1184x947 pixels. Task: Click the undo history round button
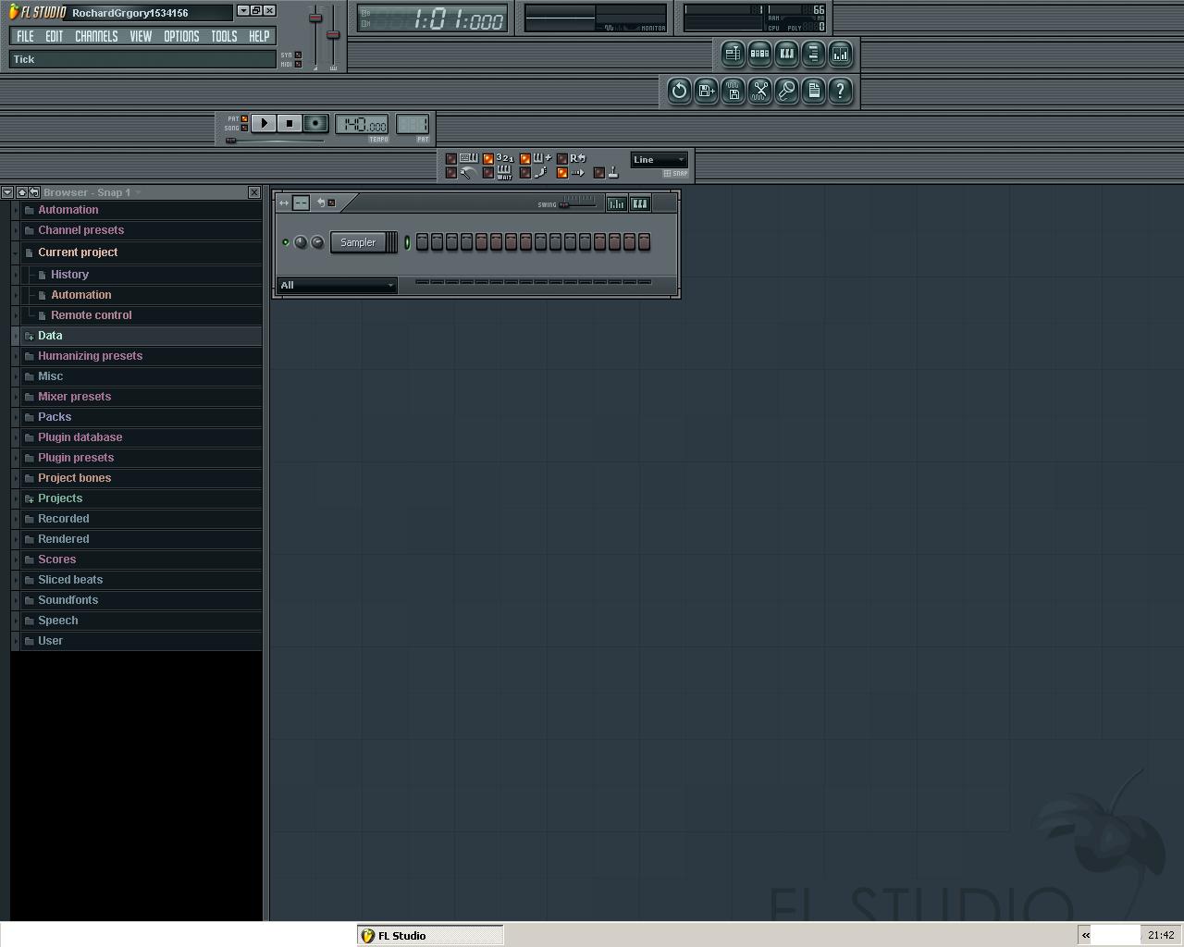(679, 91)
